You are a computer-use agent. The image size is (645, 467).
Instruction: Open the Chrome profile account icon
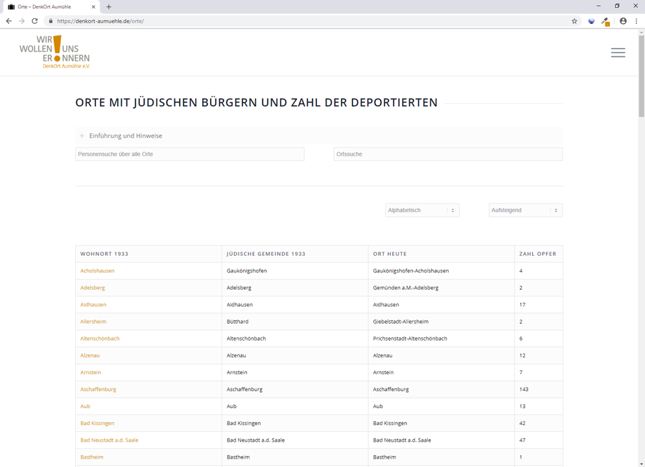tap(623, 21)
